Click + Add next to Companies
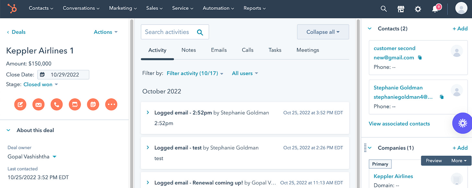 pos(460,148)
